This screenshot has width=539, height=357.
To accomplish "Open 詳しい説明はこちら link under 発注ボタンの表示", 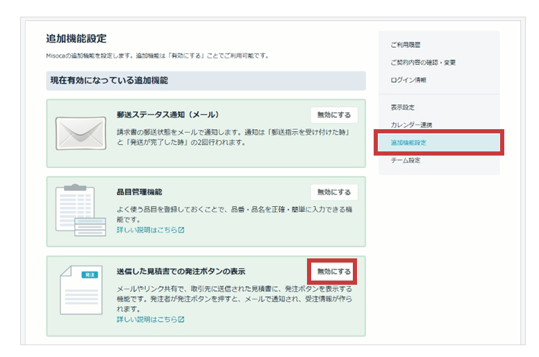I will pyautogui.click(x=151, y=319).
